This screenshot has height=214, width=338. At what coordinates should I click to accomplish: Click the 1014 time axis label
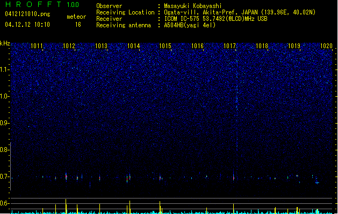133,45
